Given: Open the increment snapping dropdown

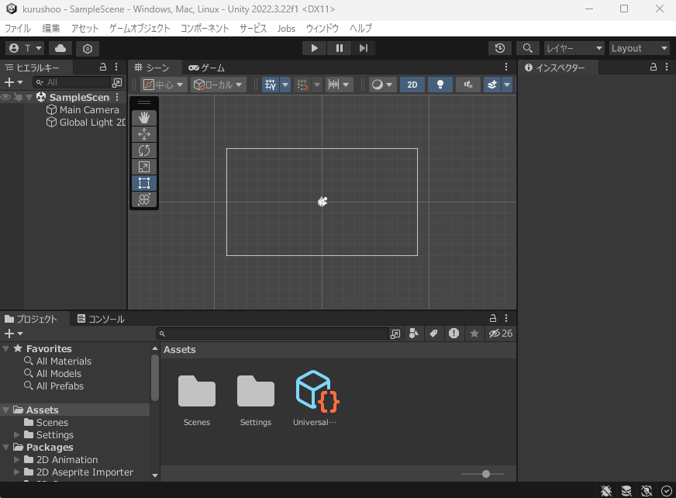Looking at the screenshot, I should (x=340, y=85).
